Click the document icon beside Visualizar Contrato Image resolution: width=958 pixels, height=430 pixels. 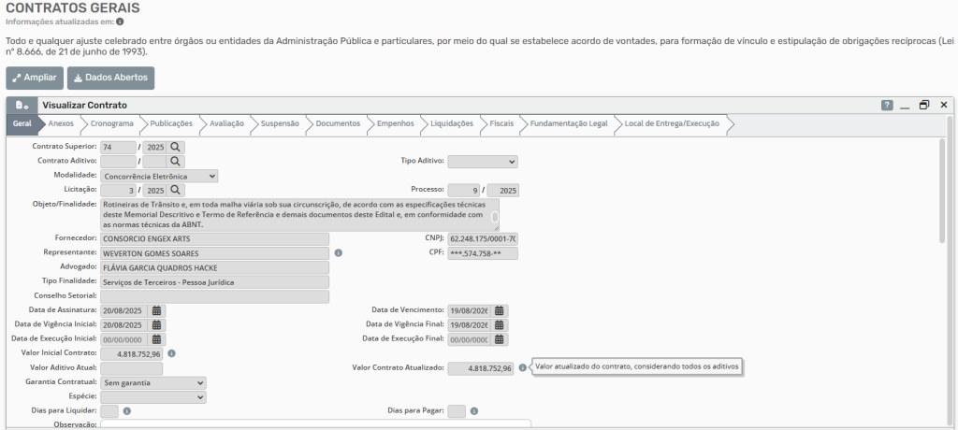22,105
